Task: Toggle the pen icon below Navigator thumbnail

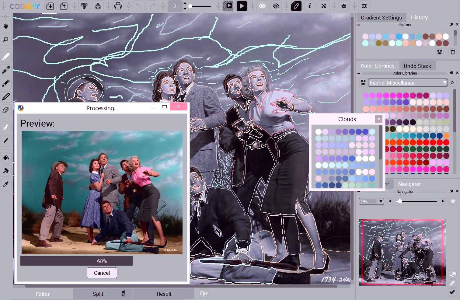Action: pyautogui.click(x=452, y=283)
